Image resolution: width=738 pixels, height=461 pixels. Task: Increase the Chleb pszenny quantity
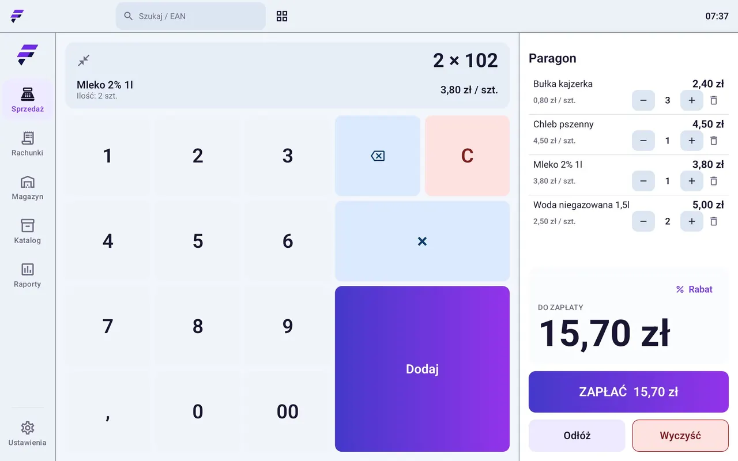point(692,141)
